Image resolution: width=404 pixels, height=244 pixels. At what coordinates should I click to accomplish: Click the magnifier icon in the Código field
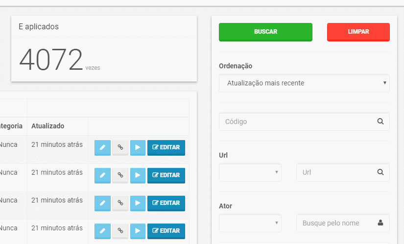(380, 122)
